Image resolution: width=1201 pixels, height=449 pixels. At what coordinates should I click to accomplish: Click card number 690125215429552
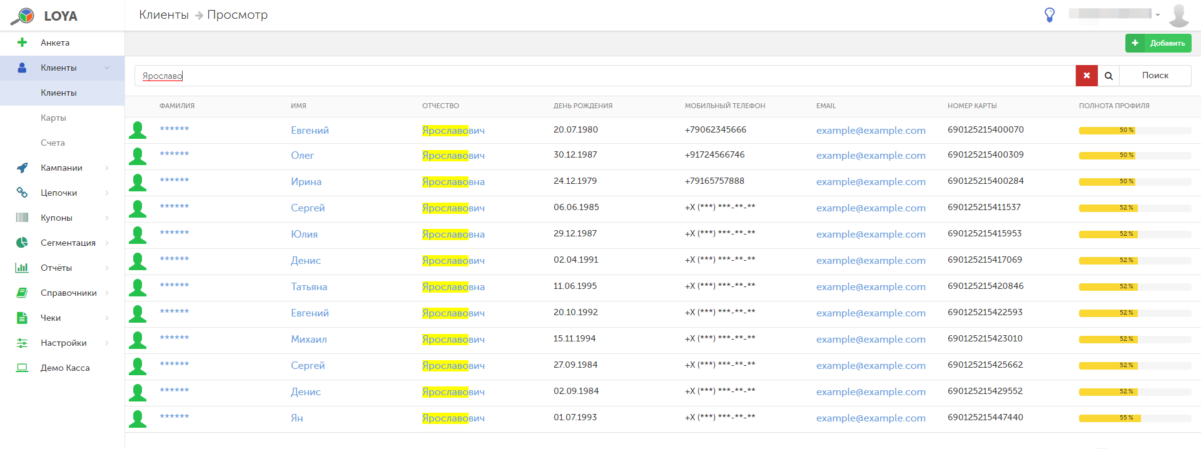(x=985, y=391)
